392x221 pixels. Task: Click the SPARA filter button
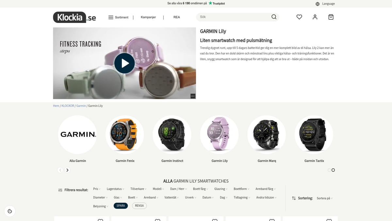(x=121, y=206)
